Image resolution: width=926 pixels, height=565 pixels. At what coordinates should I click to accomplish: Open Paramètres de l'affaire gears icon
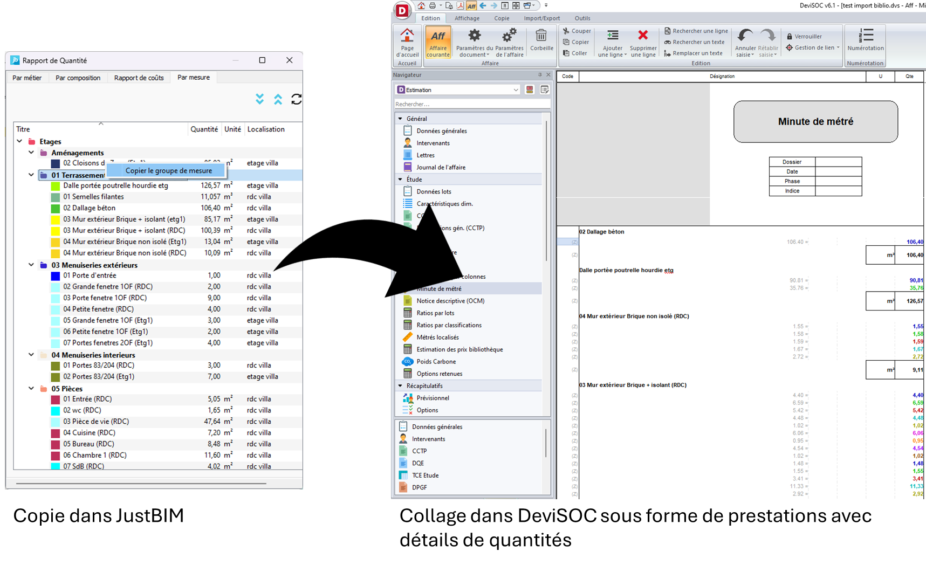[x=509, y=36]
